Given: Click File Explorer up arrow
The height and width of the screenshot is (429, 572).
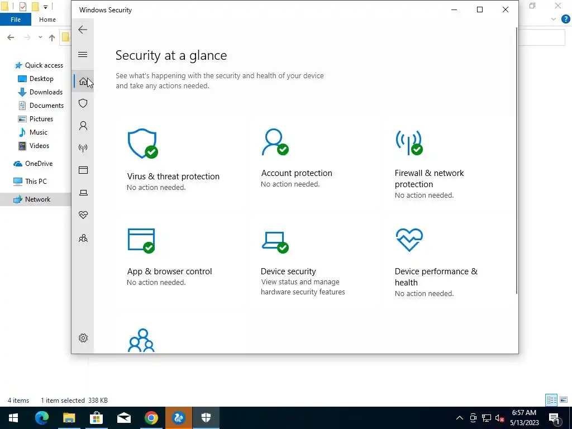Looking at the screenshot, I should pos(52,37).
